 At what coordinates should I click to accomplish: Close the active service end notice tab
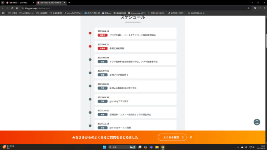64,3
